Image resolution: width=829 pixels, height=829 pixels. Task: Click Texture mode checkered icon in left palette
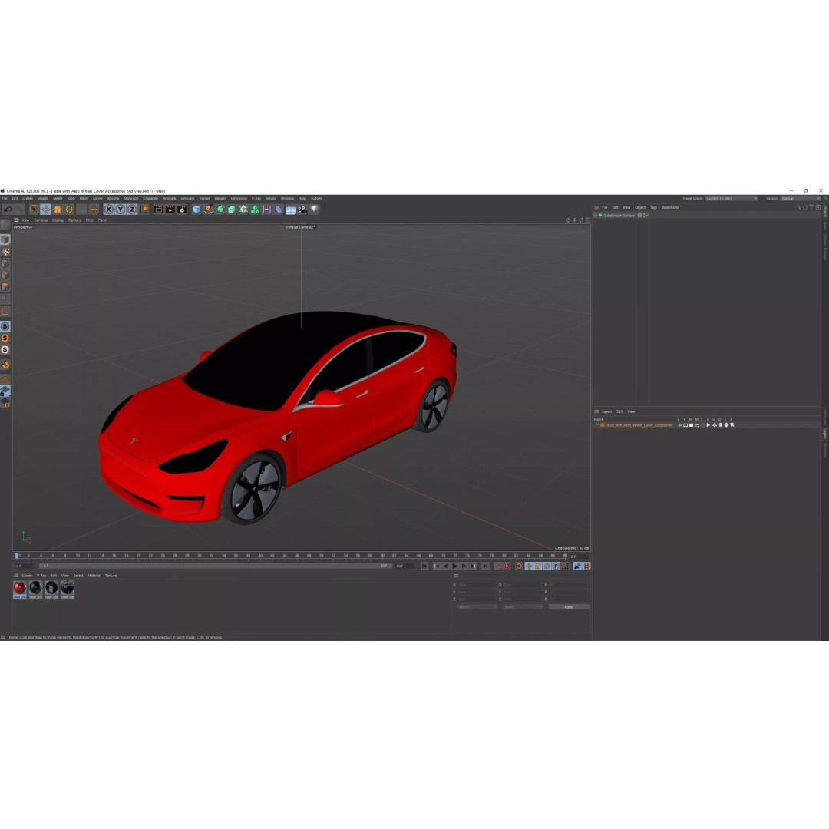[x=5, y=252]
